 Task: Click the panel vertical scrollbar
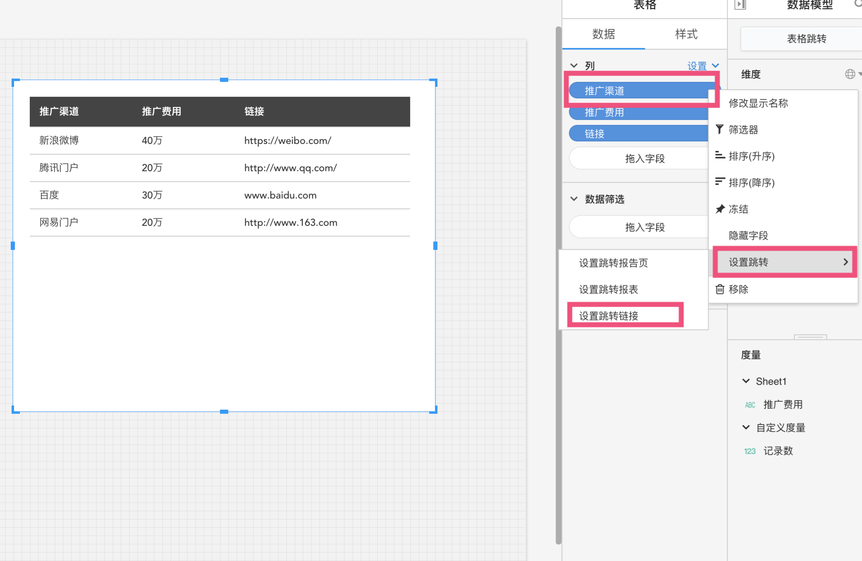[559, 285]
